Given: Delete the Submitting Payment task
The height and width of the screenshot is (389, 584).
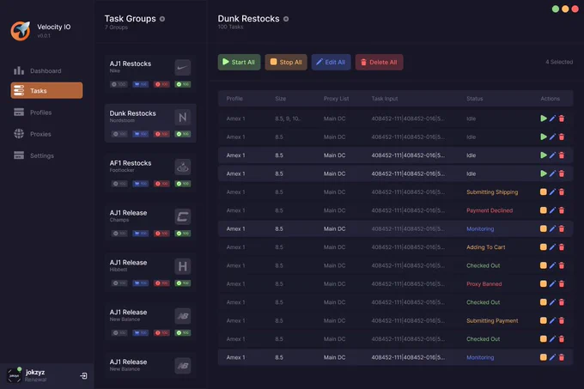Looking at the screenshot, I should click(562, 320).
